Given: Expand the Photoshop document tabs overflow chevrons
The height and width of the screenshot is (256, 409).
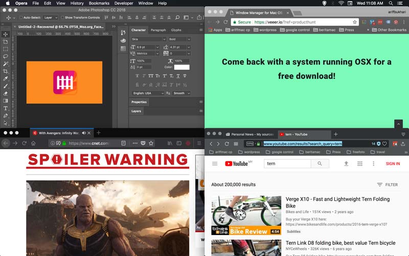Looking at the screenshot, I should coord(113,27).
